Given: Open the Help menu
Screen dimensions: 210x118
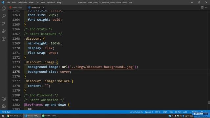Looking at the screenshot, I should 59,2.
